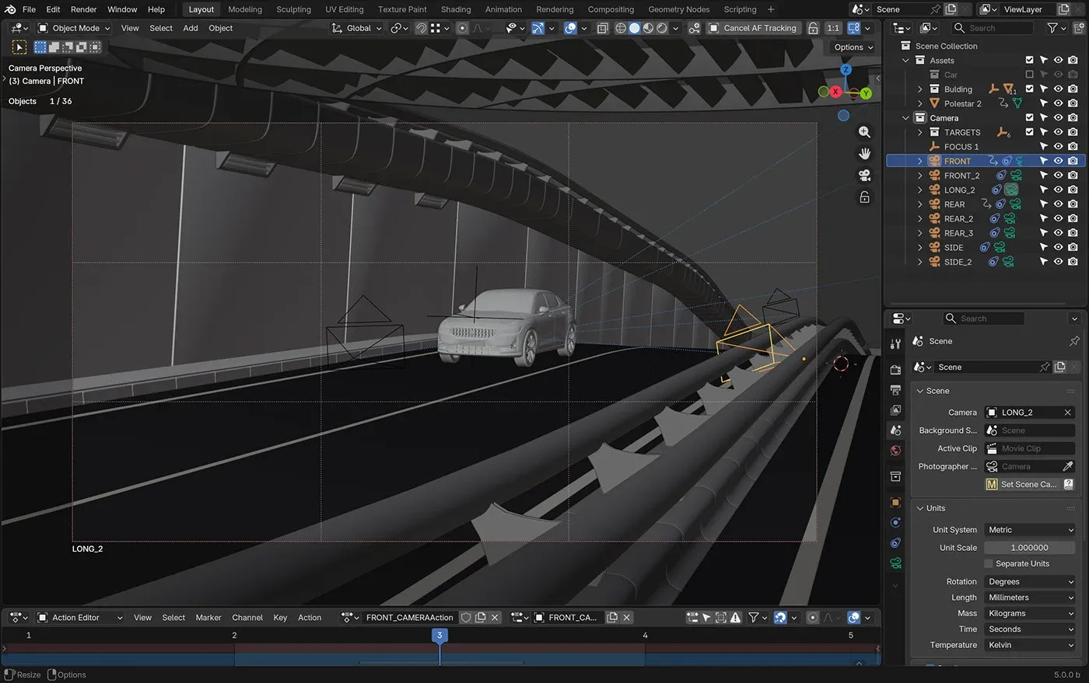1089x683 pixels.
Task: Open the Object Mode dropdown
Action: point(75,28)
